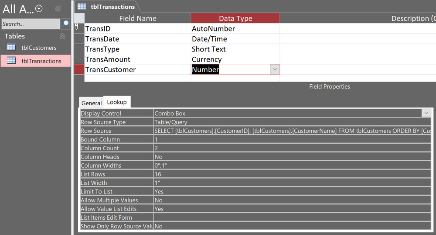
Task: Click the Row Source property value
Action: 292,131
